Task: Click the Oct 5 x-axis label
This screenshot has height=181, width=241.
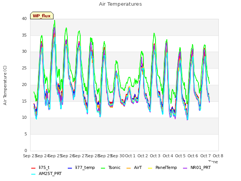Action: pyautogui.click(x=180, y=156)
